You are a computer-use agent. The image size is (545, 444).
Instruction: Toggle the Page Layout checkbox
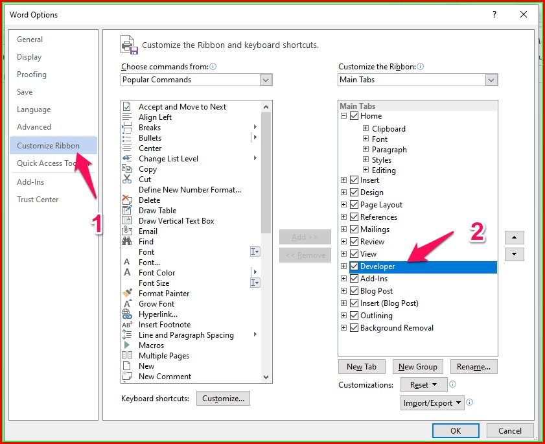(x=354, y=204)
